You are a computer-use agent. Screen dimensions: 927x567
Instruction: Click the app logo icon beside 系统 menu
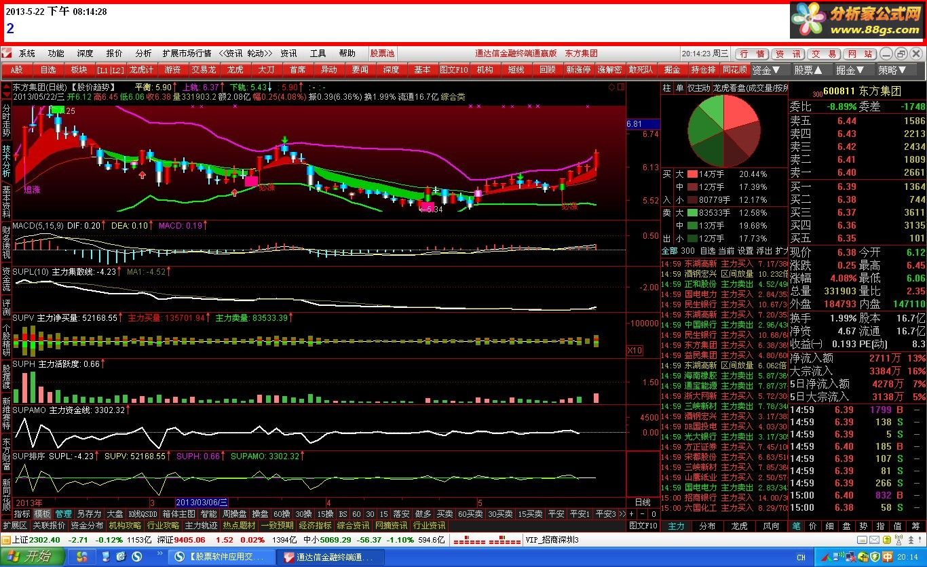click(x=6, y=53)
